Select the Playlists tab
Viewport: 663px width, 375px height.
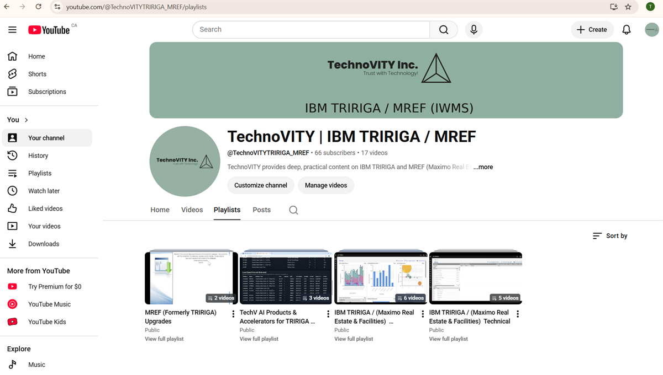(x=227, y=210)
